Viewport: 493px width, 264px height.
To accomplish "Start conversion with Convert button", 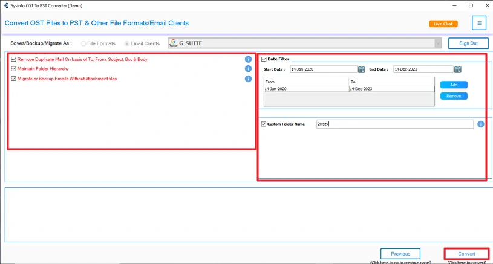I will (x=466, y=254).
